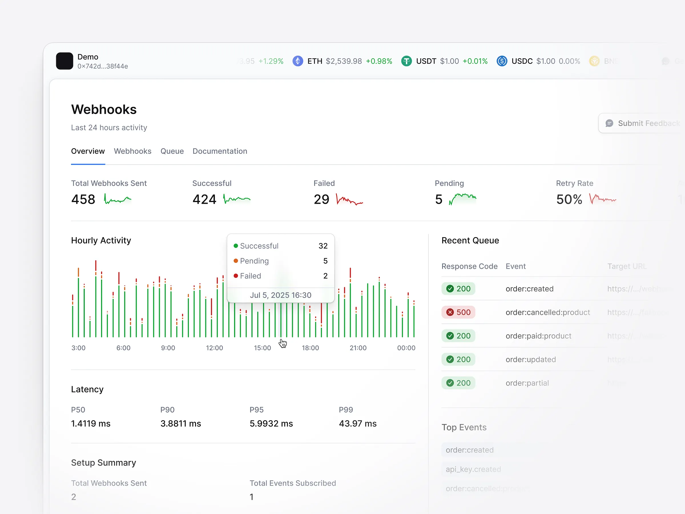Click the red 500 badge beside order:cancelled:product
Viewport: 685px width, 514px height.
click(x=458, y=312)
